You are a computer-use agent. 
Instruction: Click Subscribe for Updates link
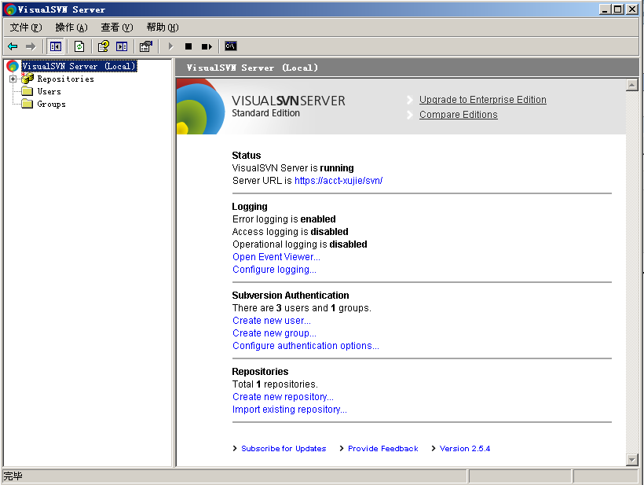pos(284,448)
